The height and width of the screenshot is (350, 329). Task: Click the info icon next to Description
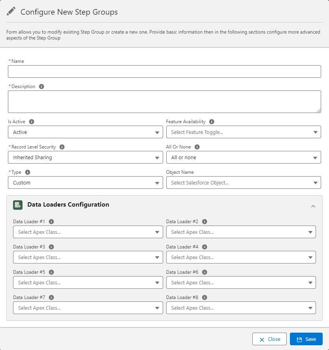[x=41, y=87]
